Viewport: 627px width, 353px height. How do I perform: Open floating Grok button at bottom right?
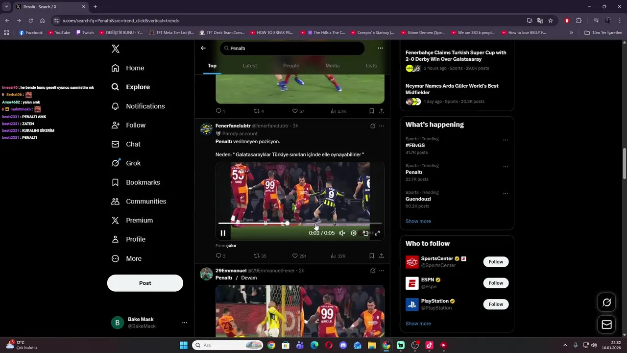coord(606,303)
